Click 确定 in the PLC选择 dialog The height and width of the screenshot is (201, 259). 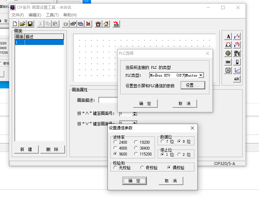(x=145, y=103)
